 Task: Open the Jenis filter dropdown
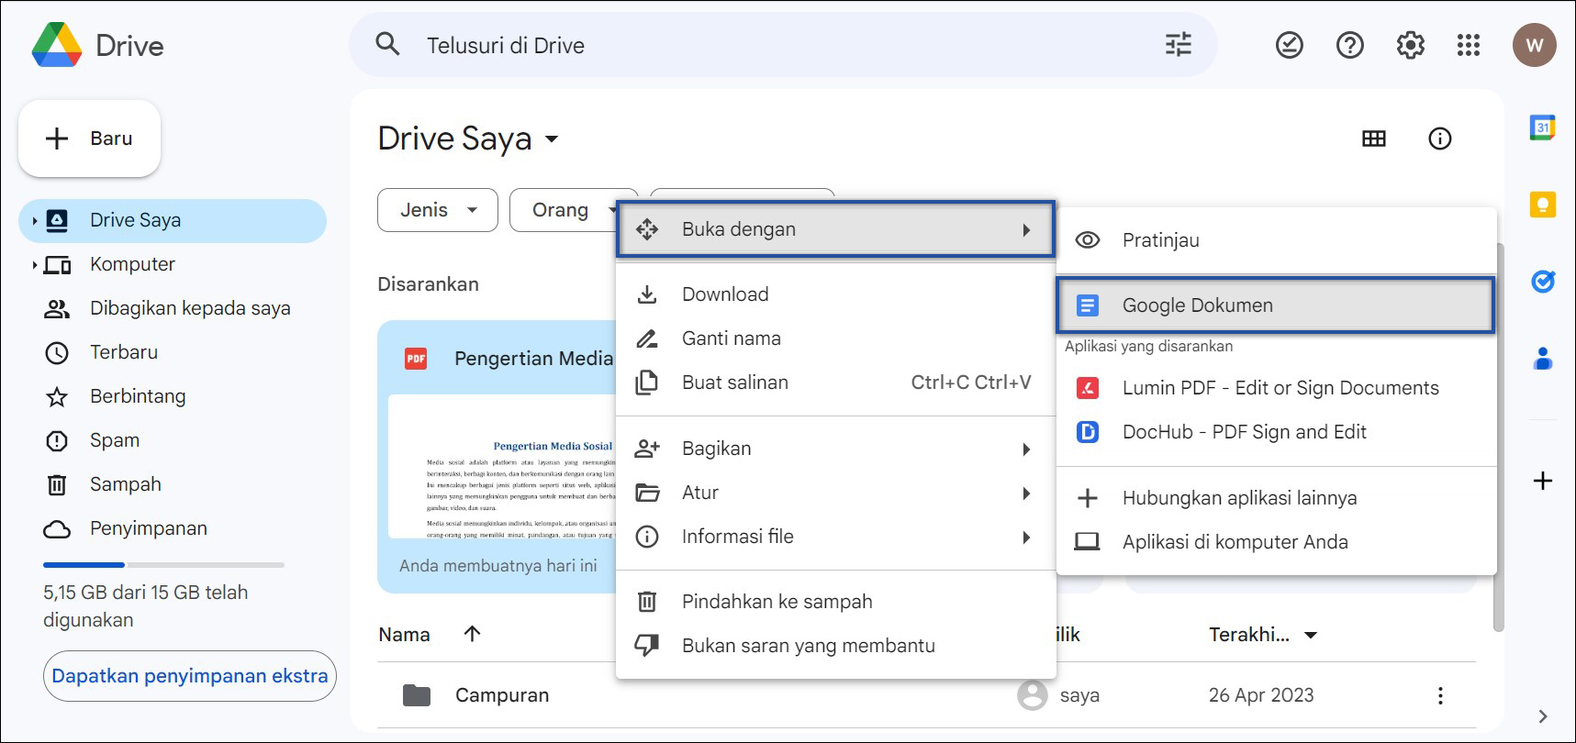click(438, 210)
